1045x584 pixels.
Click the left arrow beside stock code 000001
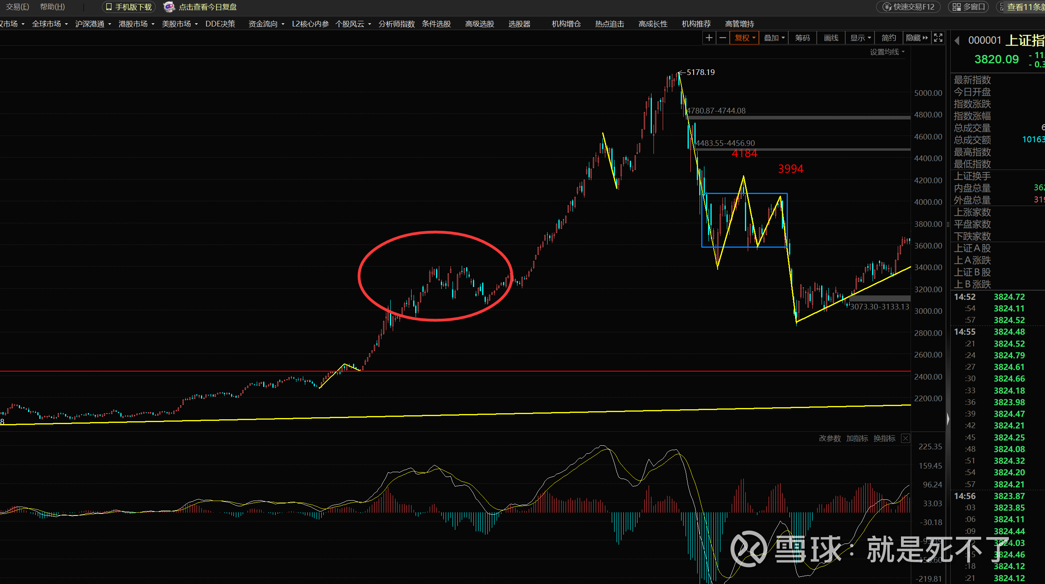[x=957, y=40]
